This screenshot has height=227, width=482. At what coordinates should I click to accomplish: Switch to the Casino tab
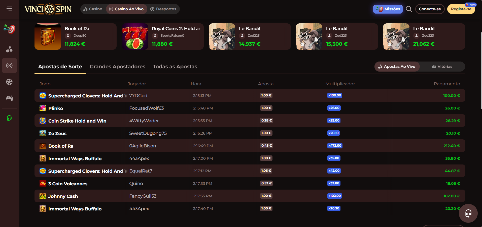point(93,9)
